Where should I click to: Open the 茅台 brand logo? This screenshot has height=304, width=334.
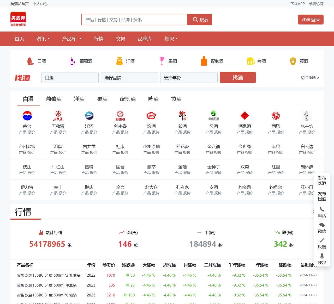pyautogui.click(x=27, y=115)
